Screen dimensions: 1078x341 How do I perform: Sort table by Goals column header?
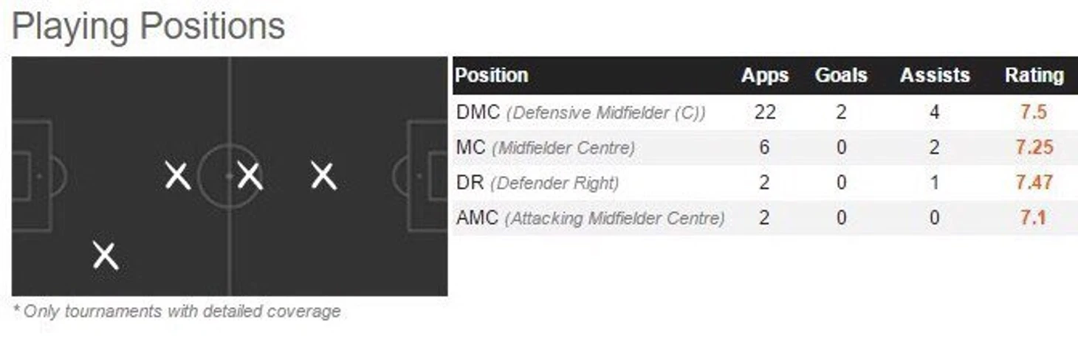tap(841, 75)
